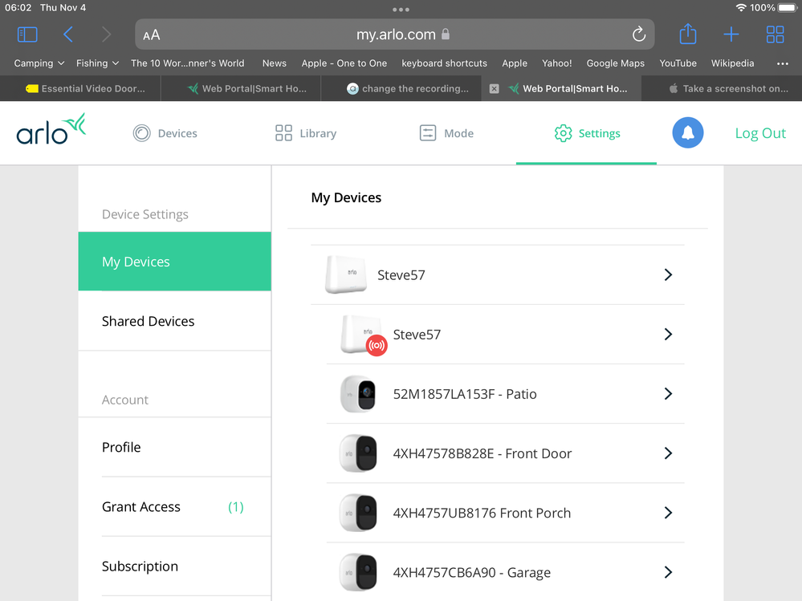Open Front Porch camera settings chevron
Viewport: 802px width, 601px height.
tap(668, 513)
